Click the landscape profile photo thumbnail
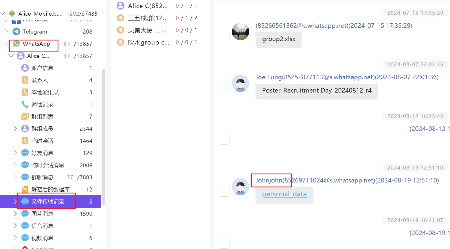The image size is (450, 249). (240, 32)
